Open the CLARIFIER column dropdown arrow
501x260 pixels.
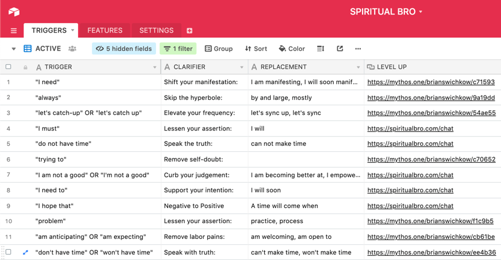242,67
